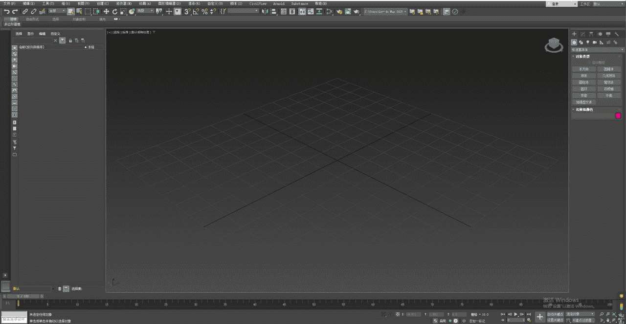Viewport: 626px width, 324px height.
Task: Click the Redo arrow in the main toolbar
Action: tap(15, 11)
